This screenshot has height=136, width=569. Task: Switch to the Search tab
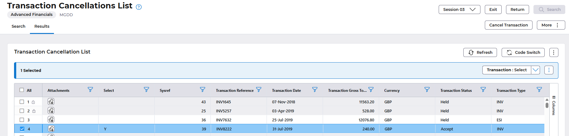[18, 26]
